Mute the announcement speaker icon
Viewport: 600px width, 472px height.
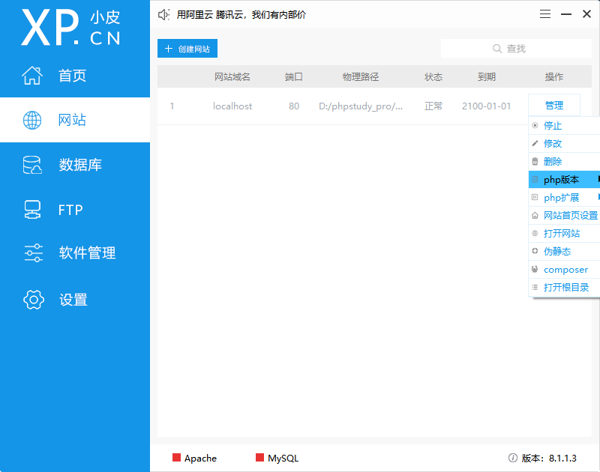(x=163, y=13)
